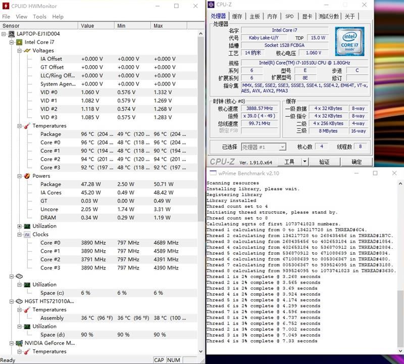Click the HGST hard drive icon
404x364 pixels.
19,301
